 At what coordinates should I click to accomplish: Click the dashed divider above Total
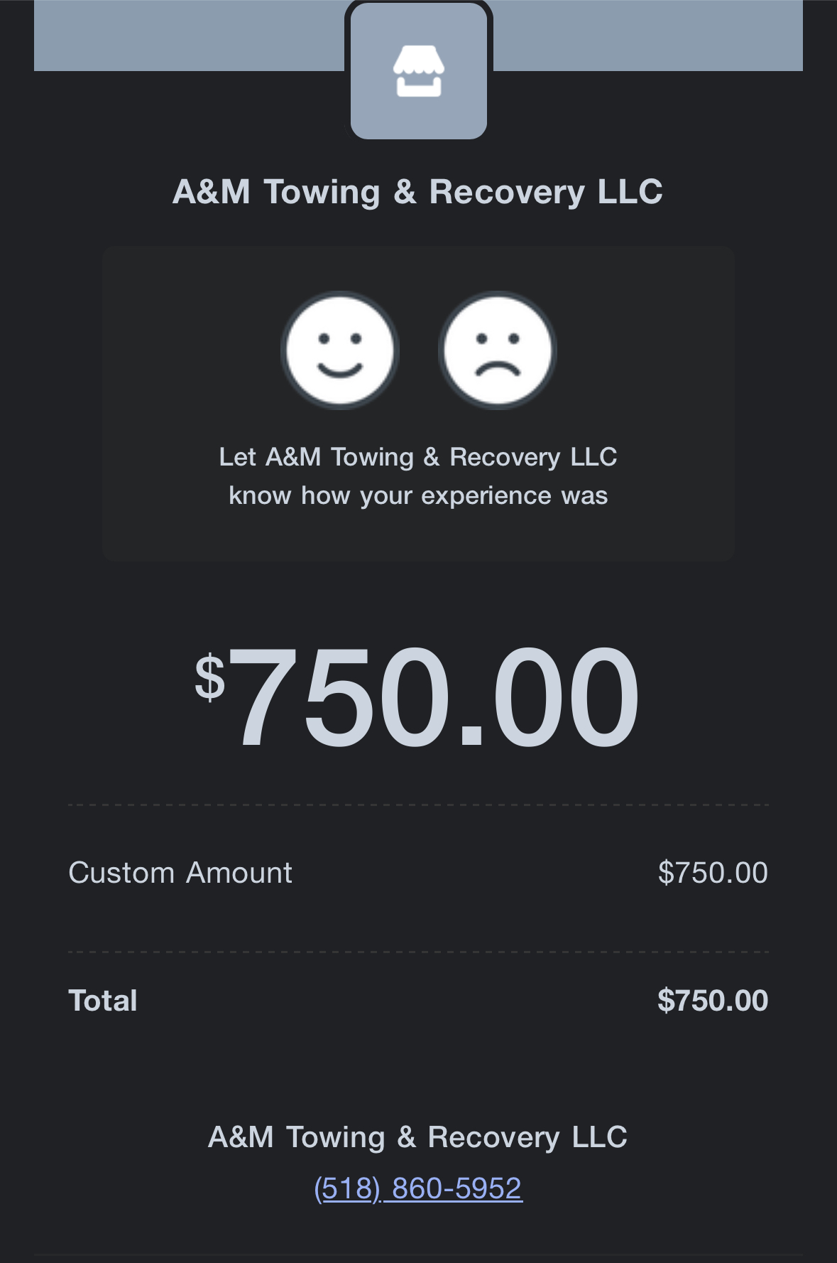pyautogui.click(x=418, y=952)
